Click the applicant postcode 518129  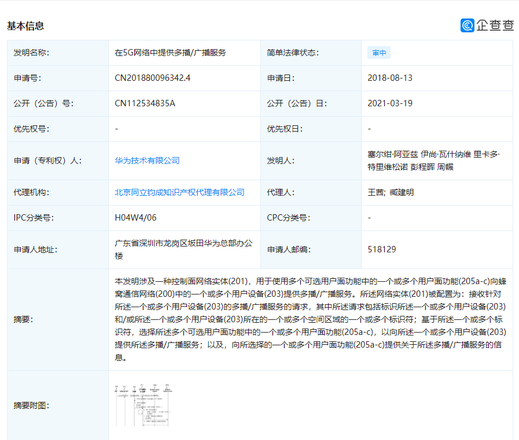[382, 249]
